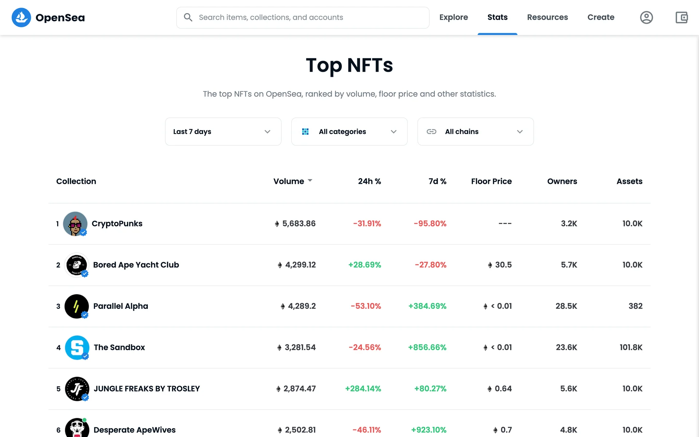The image size is (699, 437).
Task: Click the -31.91% 24h value
Action: click(367, 224)
